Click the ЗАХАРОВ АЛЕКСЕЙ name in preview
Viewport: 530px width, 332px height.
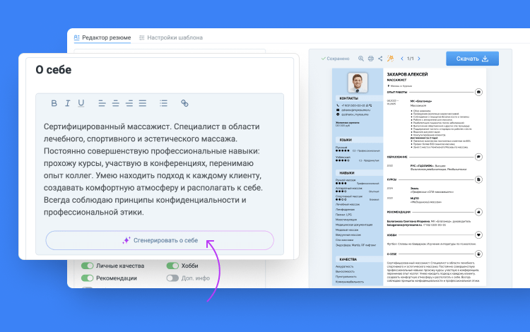pos(407,74)
